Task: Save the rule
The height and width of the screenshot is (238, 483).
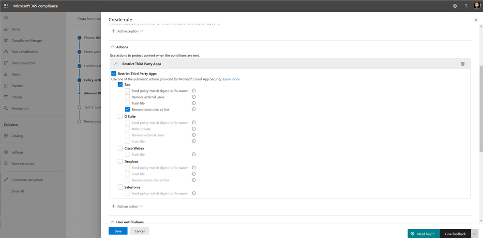Action: [x=118, y=231]
